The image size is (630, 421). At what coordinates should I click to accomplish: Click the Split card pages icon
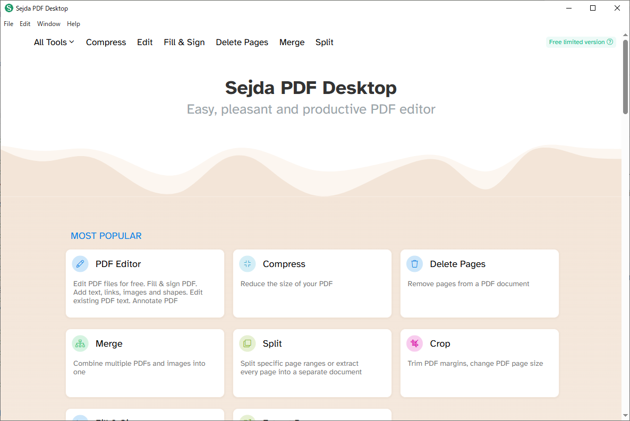pyautogui.click(x=247, y=343)
